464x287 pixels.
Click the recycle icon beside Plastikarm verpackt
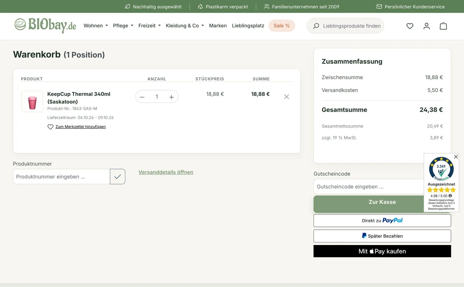(x=200, y=6)
